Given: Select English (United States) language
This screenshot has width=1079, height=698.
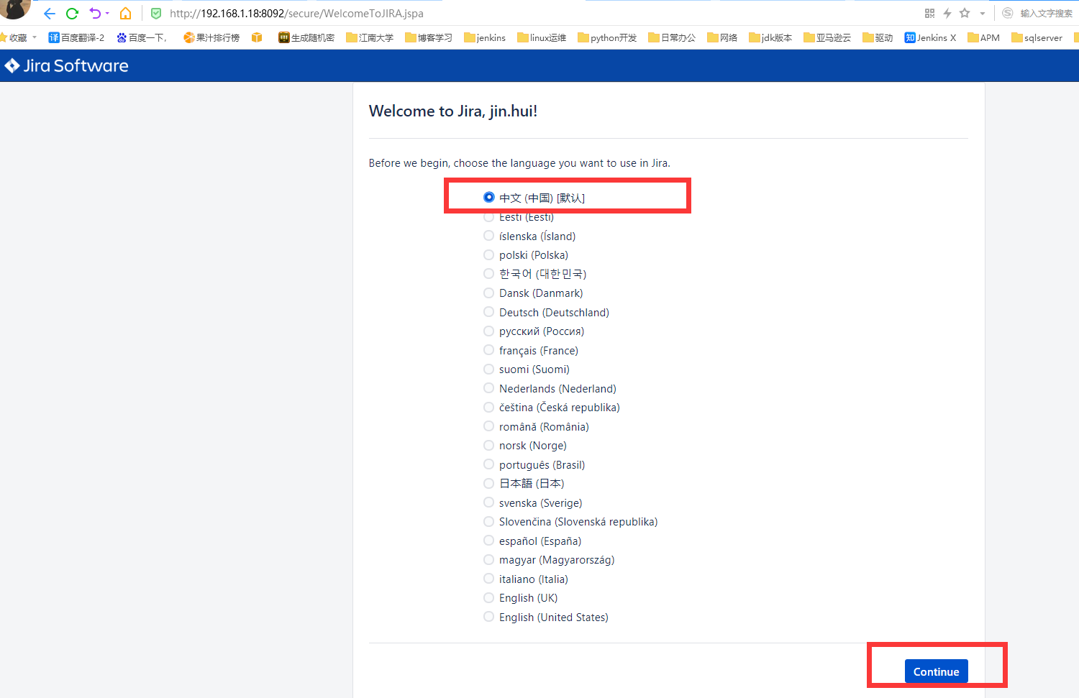Looking at the screenshot, I should (489, 617).
